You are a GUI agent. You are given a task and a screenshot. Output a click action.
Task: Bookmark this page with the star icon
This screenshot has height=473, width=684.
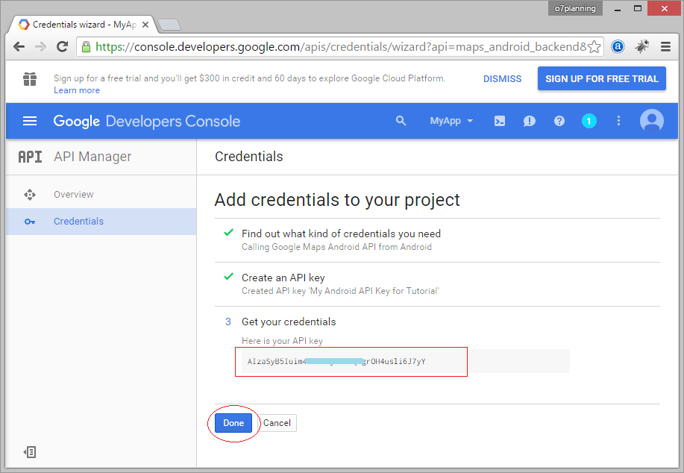coord(594,47)
